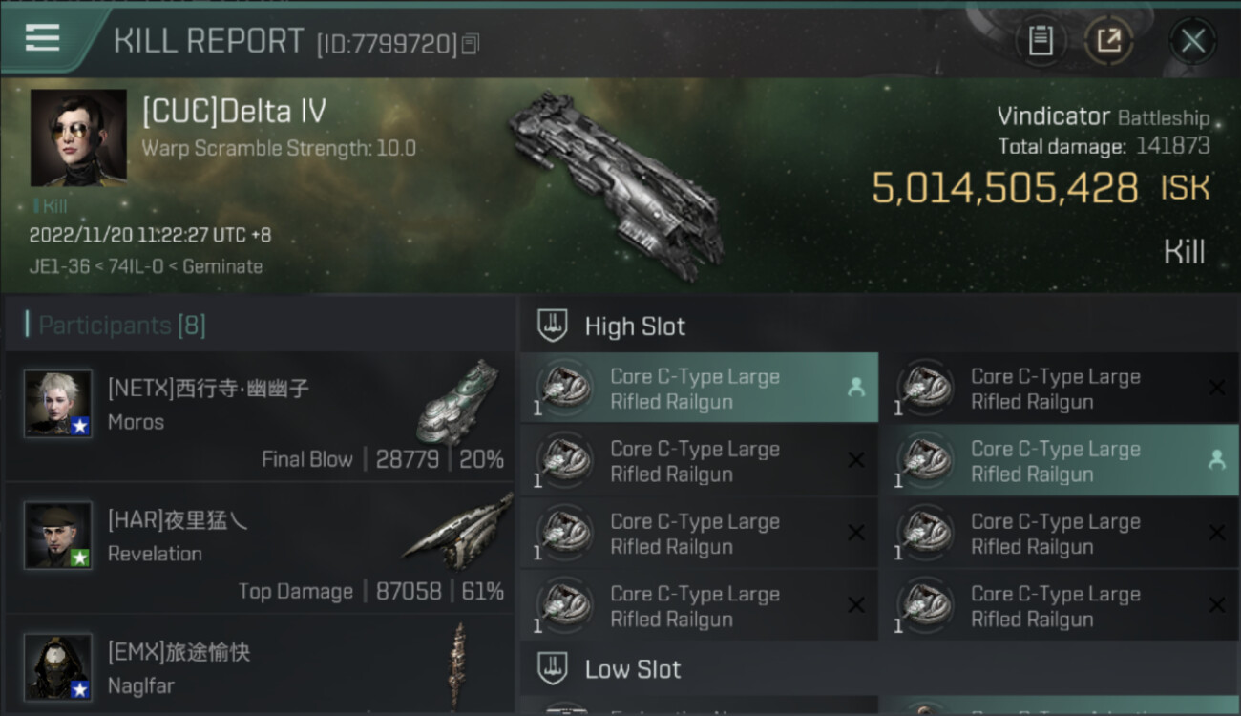Screen dimensions: 1241x716
Task: Close the kill report window
Action: (1193, 41)
